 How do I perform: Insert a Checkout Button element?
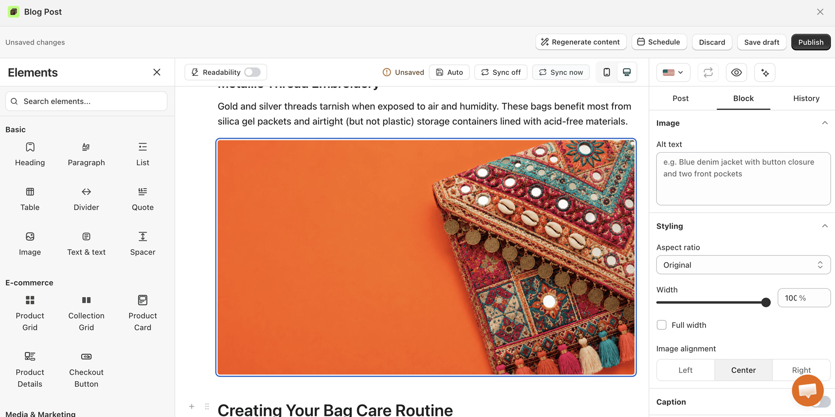point(86,369)
